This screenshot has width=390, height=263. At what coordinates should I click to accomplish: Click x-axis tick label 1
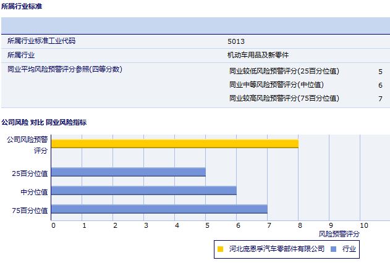[84, 225]
